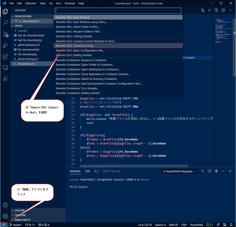The image size is (236, 227).
Task: Click the Run play icon in editor toolbar
Action: point(209,10)
